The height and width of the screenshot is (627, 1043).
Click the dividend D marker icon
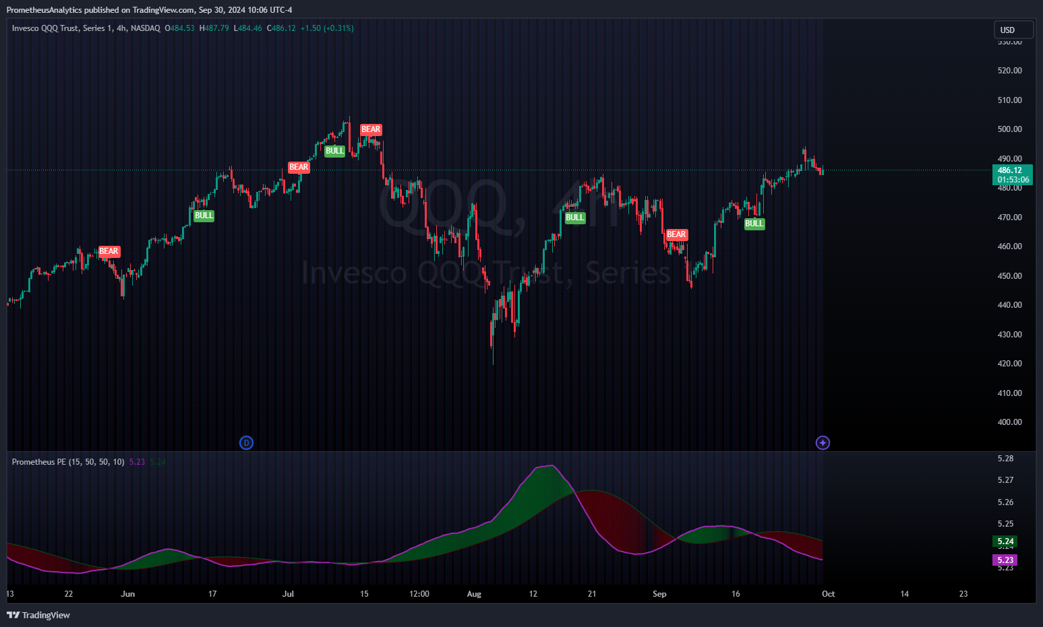(247, 442)
